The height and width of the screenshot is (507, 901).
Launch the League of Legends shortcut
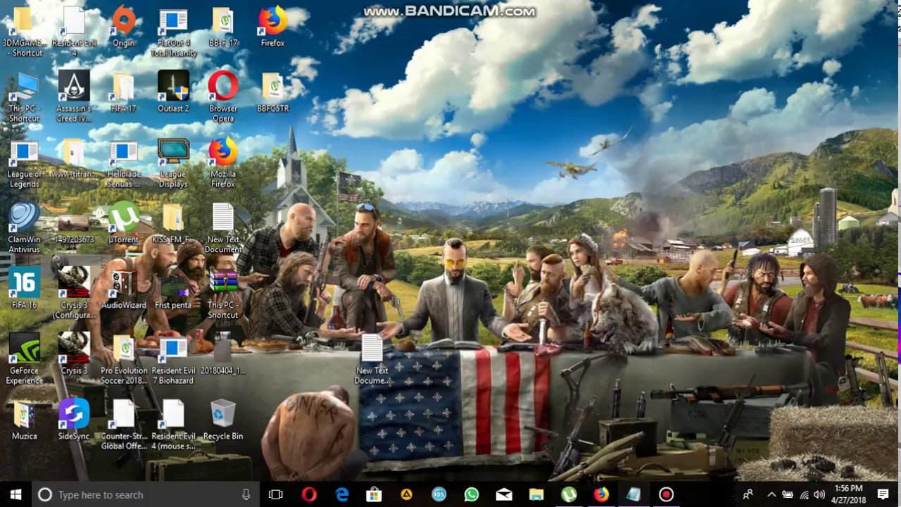[24, 163]
